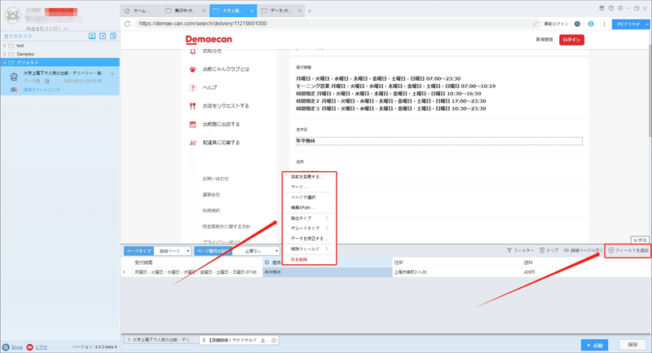Switch to the データ tab
Viewport: 652px width, 353px height.
click(x=280, y=11)
